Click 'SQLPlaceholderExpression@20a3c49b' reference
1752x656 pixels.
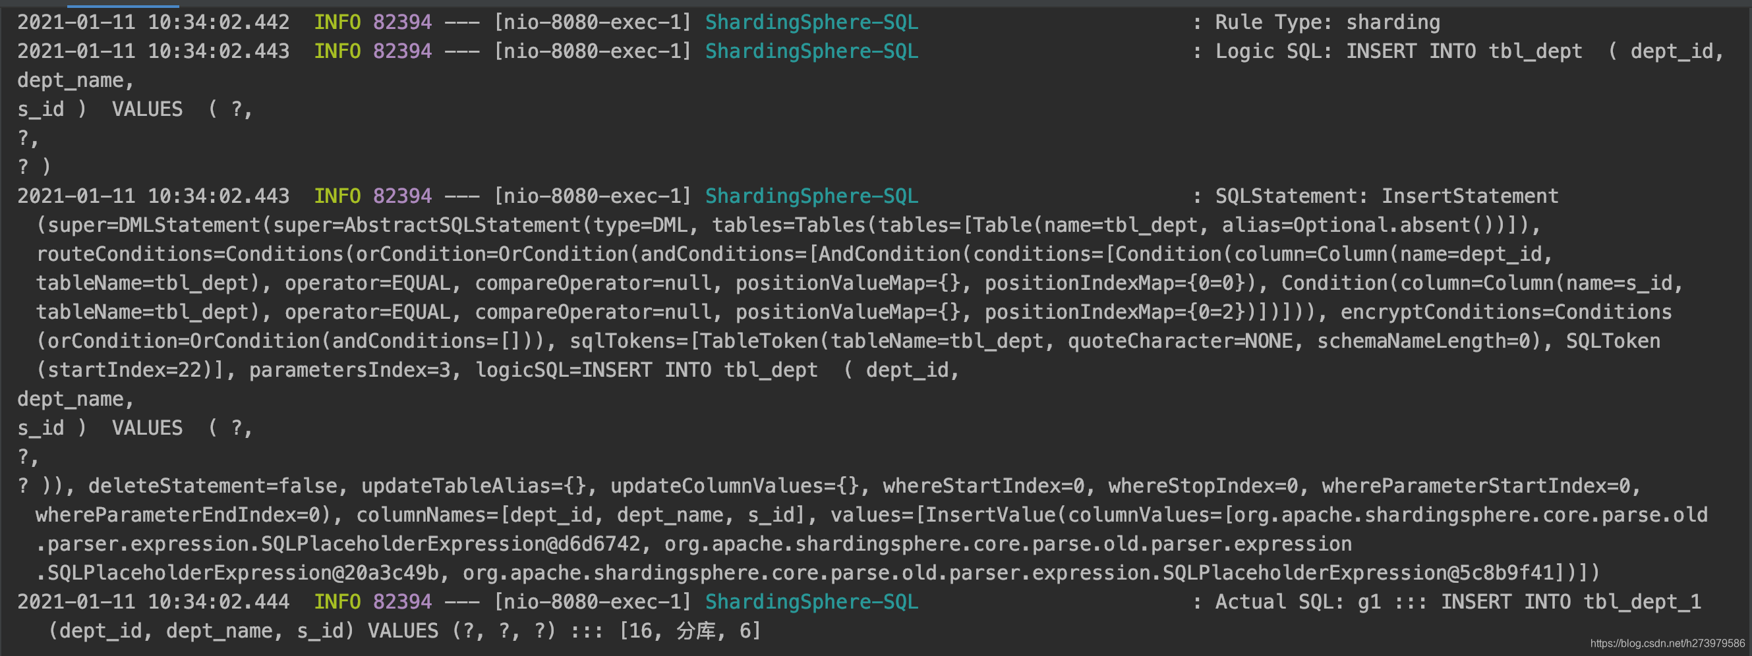click(x=243, y=573)
